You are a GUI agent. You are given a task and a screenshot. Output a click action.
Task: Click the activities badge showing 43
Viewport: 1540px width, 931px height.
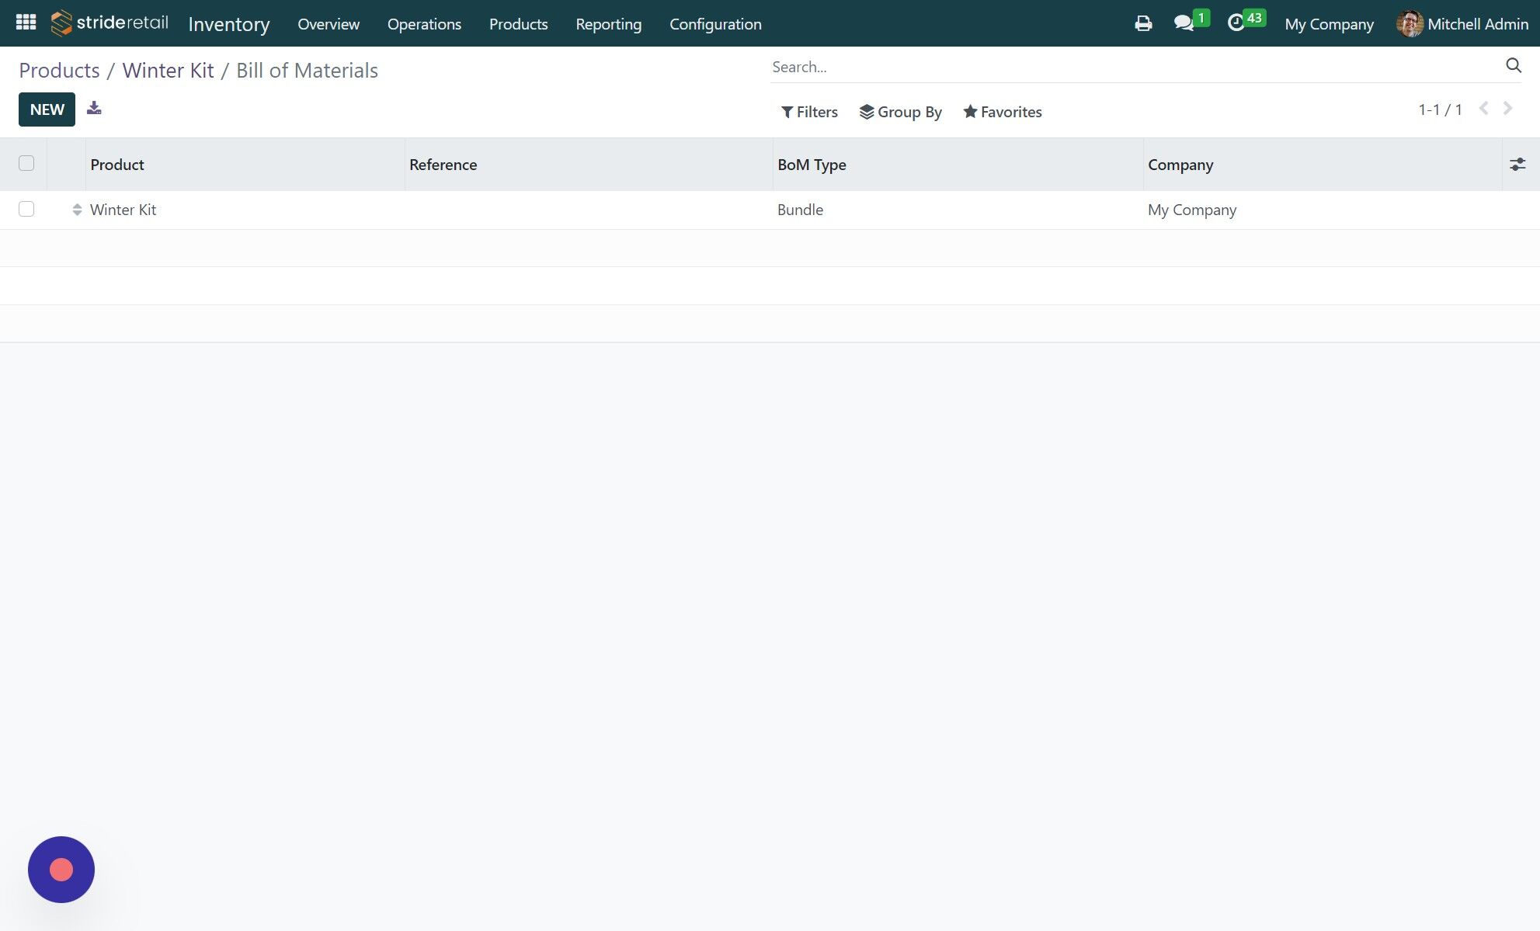[x=1254, y=18]
